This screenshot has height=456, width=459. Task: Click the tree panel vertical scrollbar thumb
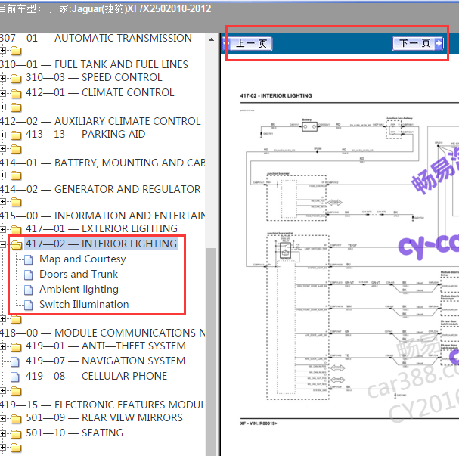(211, 352)
